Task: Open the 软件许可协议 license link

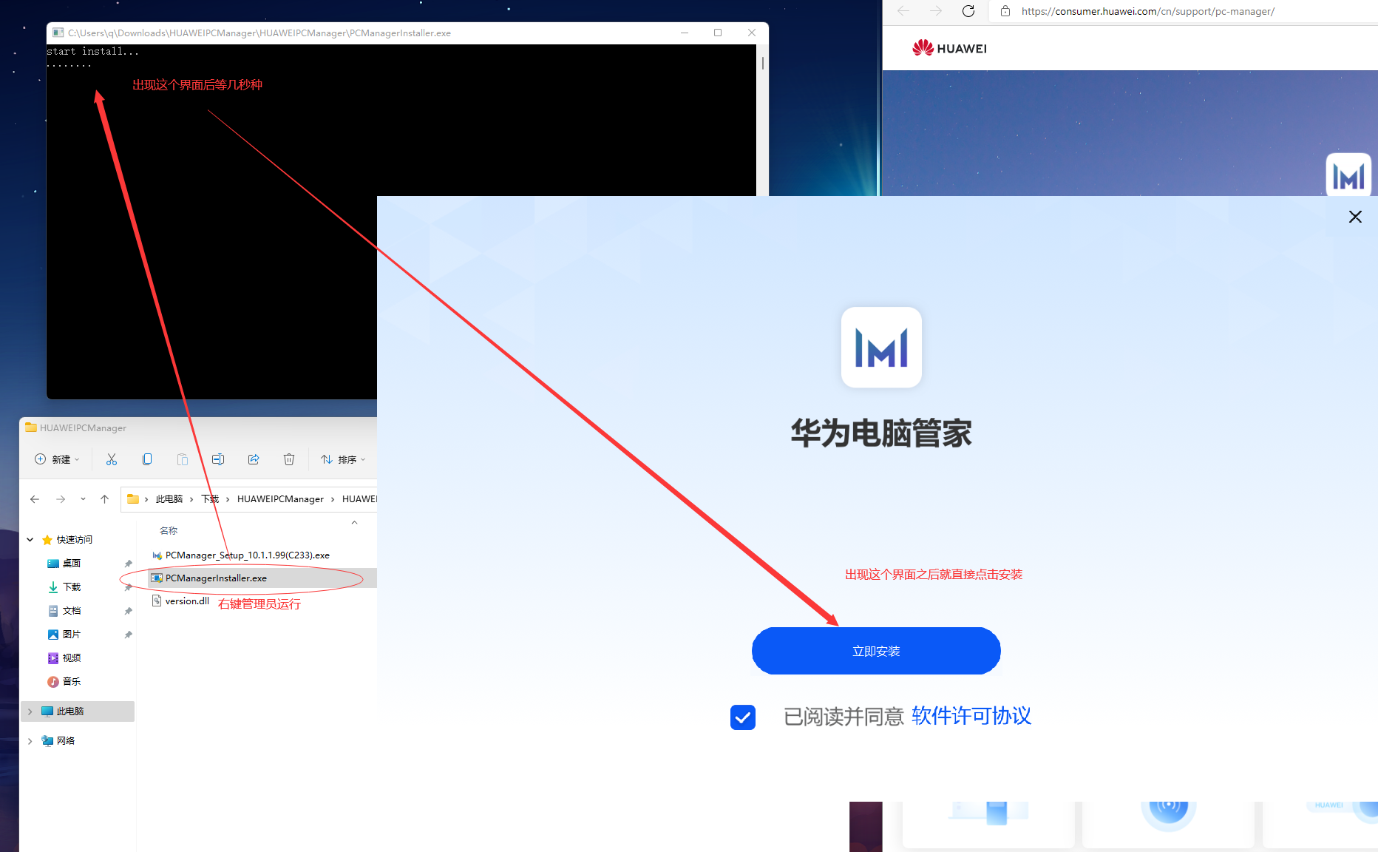Action: pos(971,716)
